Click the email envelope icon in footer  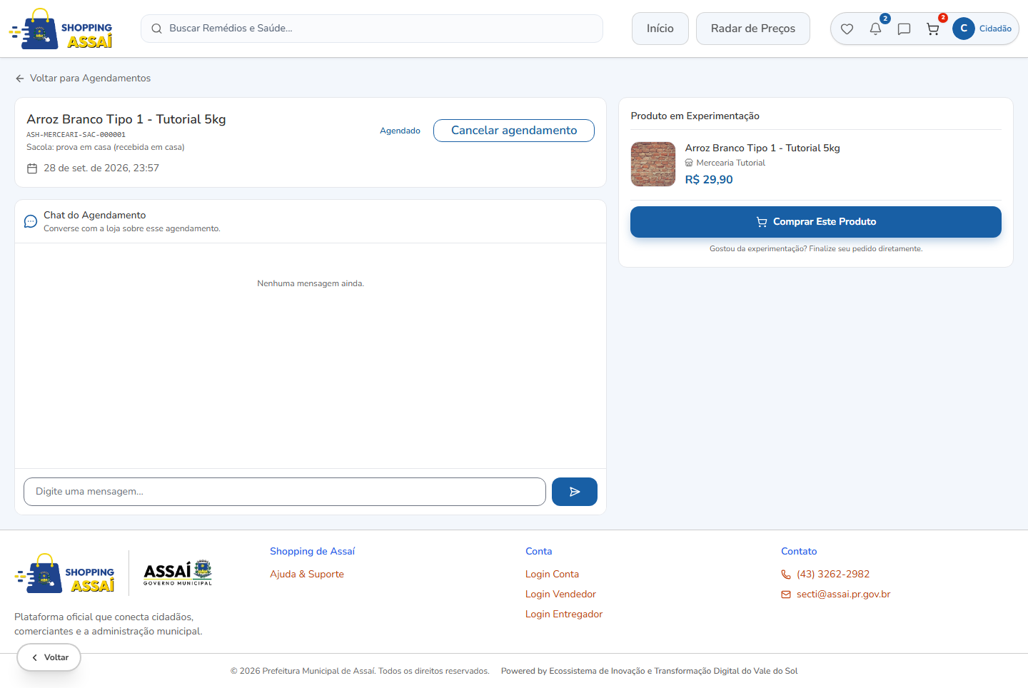[x=786, y=595]
